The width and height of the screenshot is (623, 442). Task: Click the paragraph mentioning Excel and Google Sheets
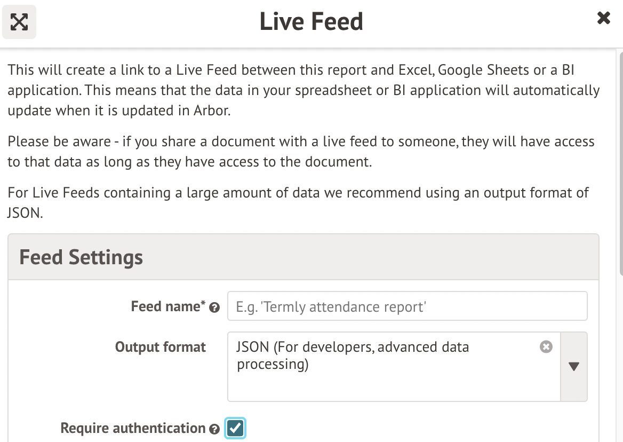(303, 90)
